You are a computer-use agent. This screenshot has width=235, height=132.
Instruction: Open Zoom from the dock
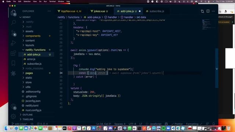pos(168,128)
